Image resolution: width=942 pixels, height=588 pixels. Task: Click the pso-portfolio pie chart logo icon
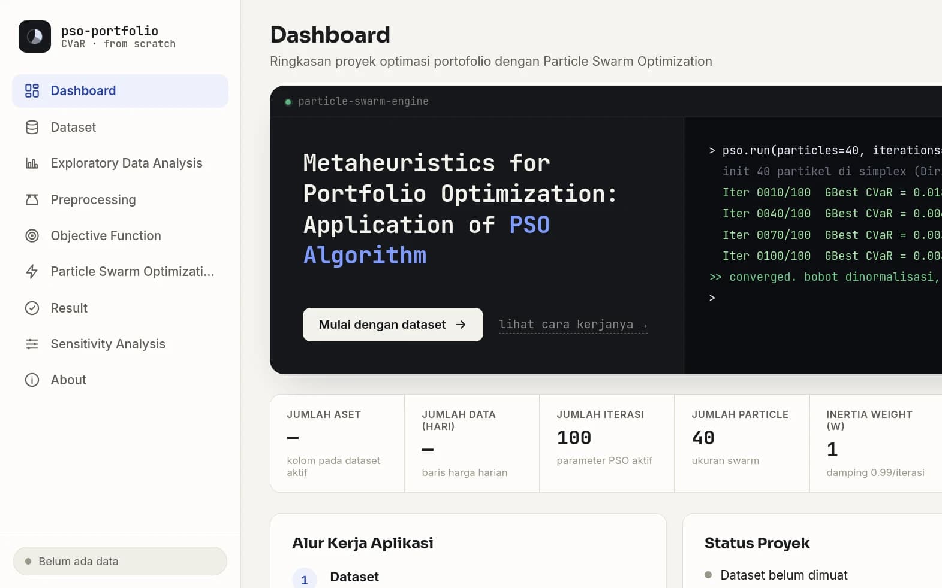click(35, 37)
